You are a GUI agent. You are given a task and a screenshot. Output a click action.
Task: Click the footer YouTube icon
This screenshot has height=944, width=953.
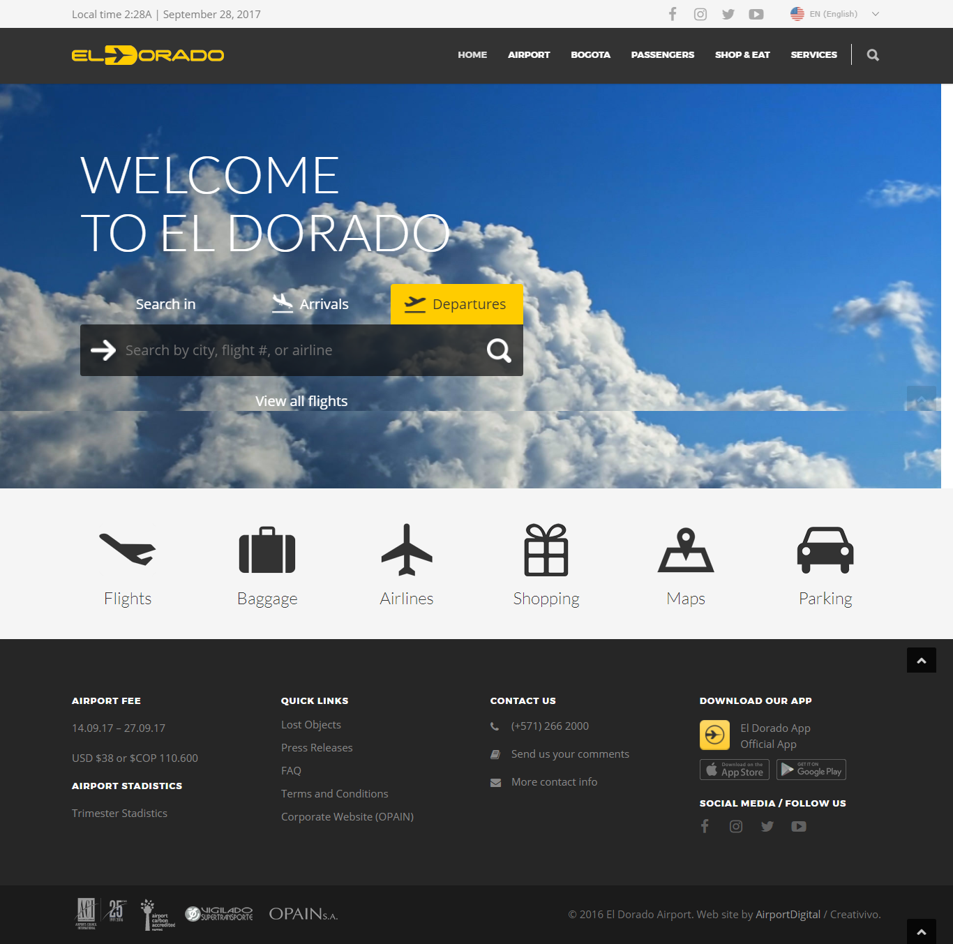799,826
